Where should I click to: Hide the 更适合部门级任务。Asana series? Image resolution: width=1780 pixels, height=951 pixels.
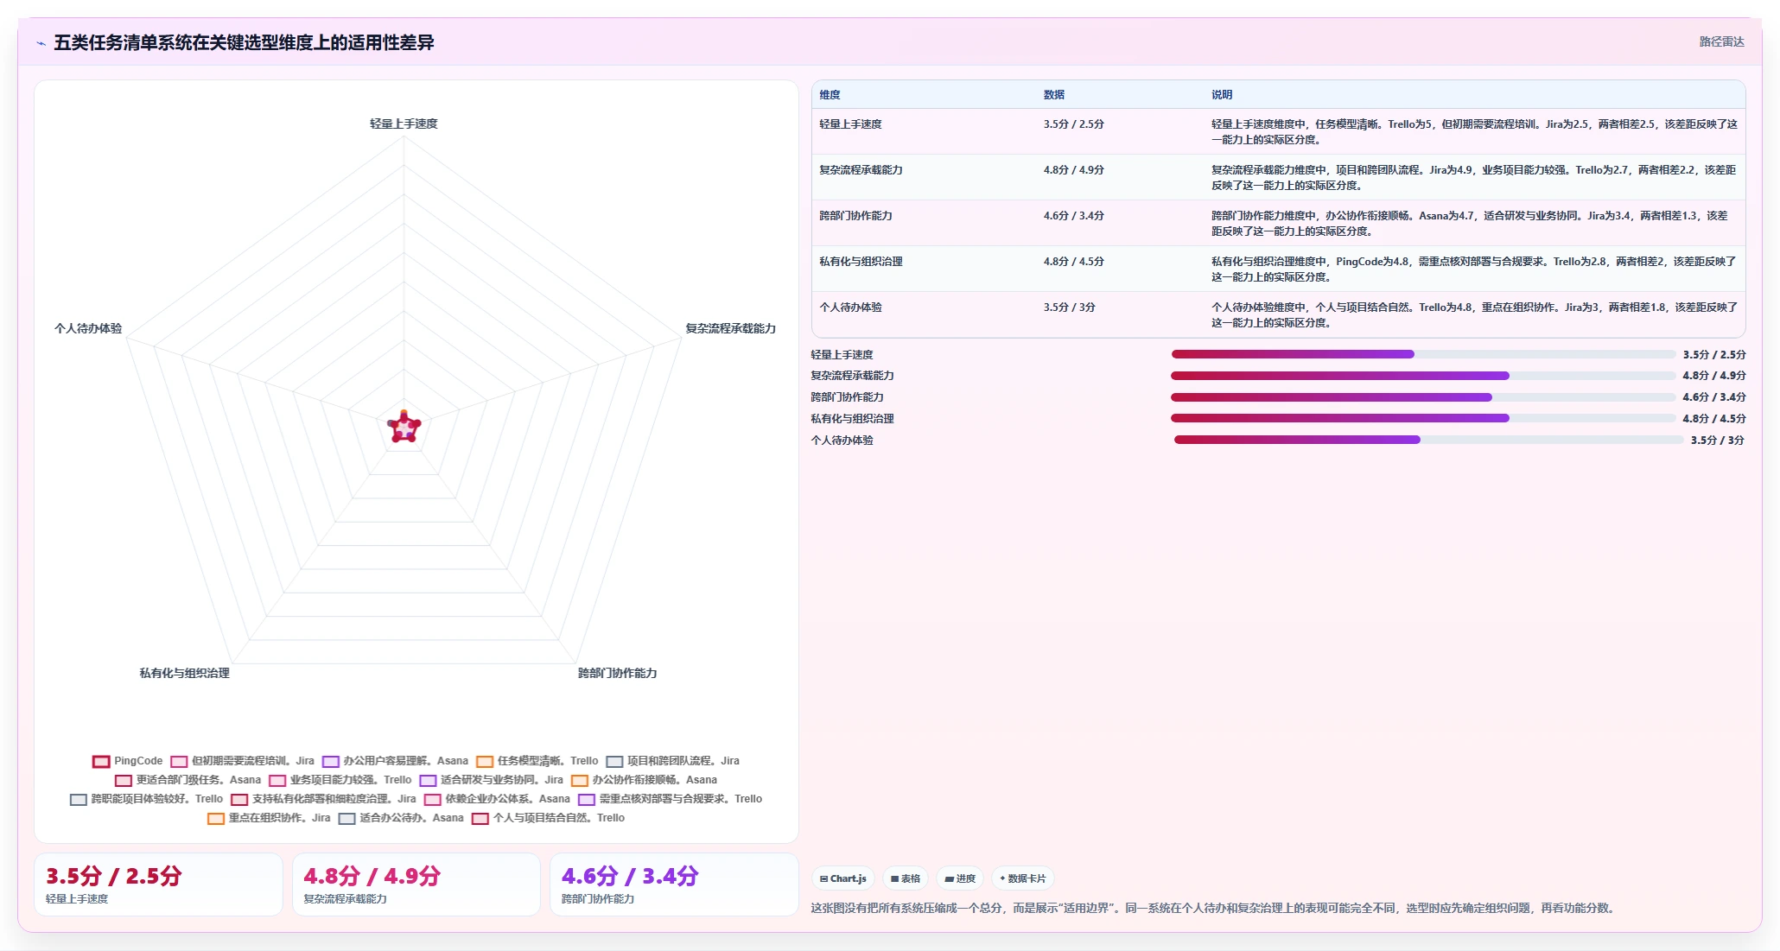click(x=188, y=780)
